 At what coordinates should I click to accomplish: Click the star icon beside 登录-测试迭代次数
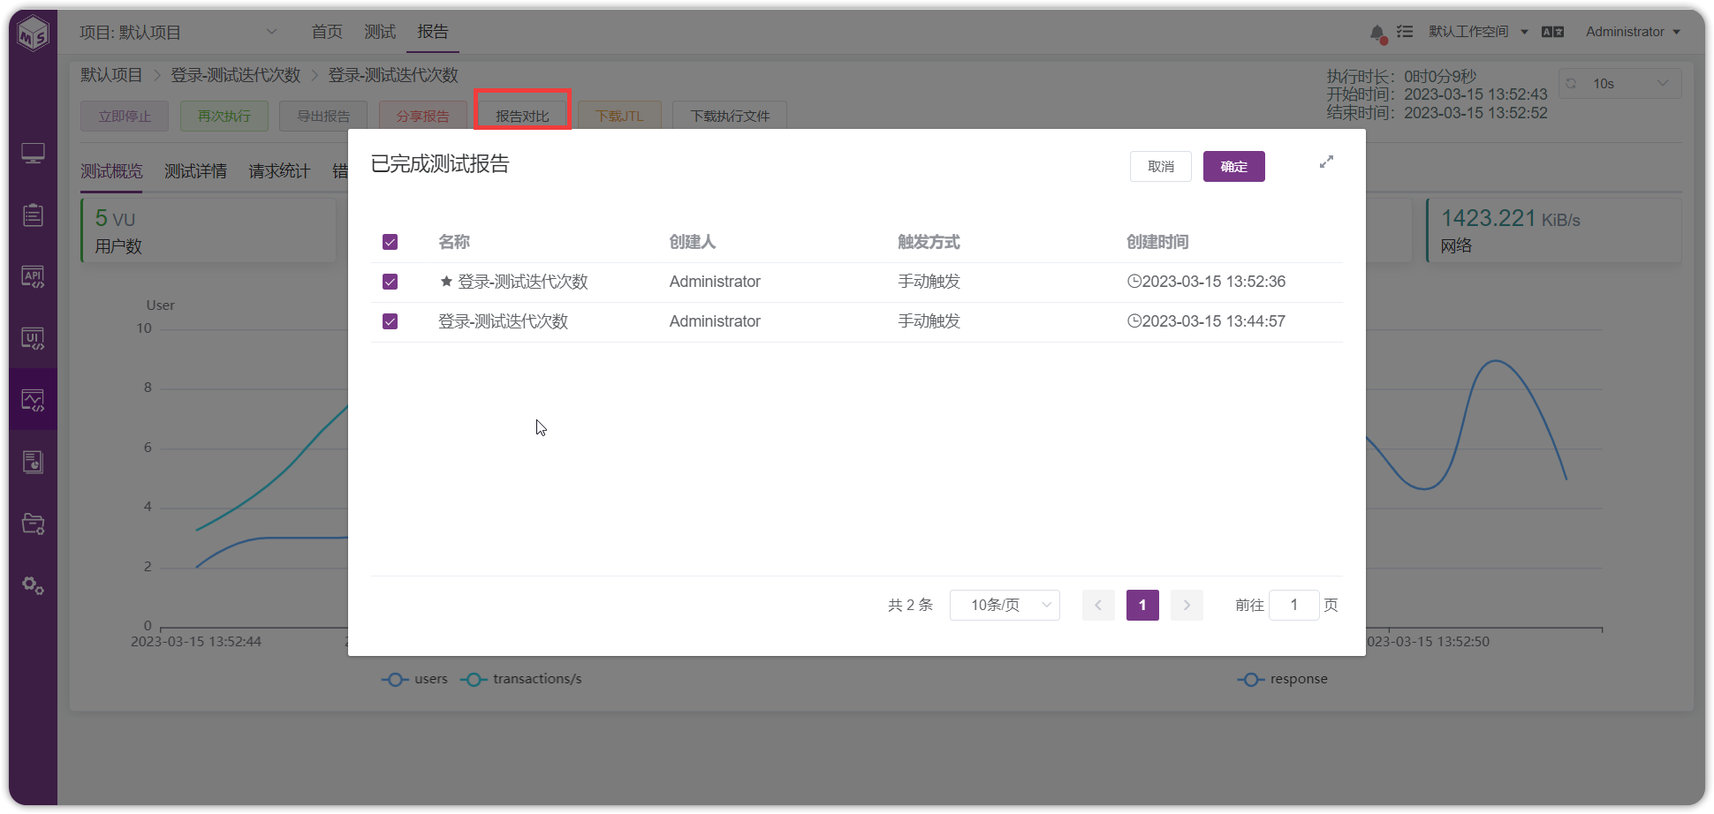pyautogui.click(x=446, y=282)
